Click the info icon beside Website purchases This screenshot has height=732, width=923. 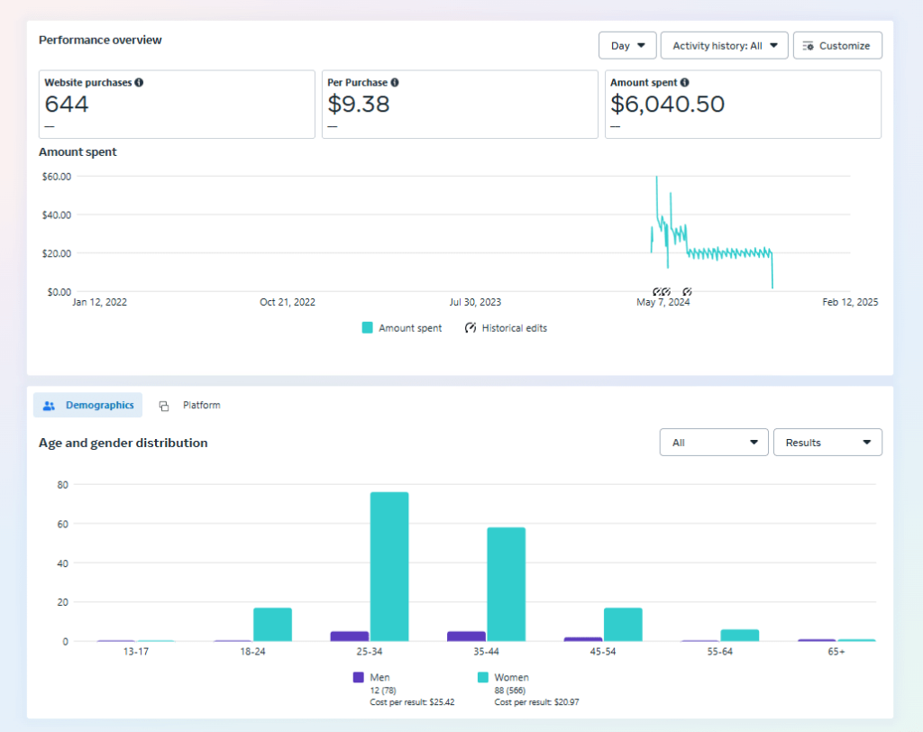coord(139,83)
